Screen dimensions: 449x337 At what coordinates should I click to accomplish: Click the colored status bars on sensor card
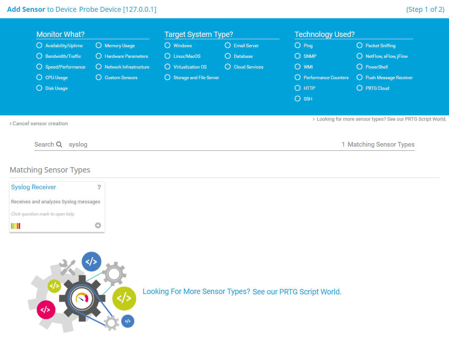coord(16,226)
